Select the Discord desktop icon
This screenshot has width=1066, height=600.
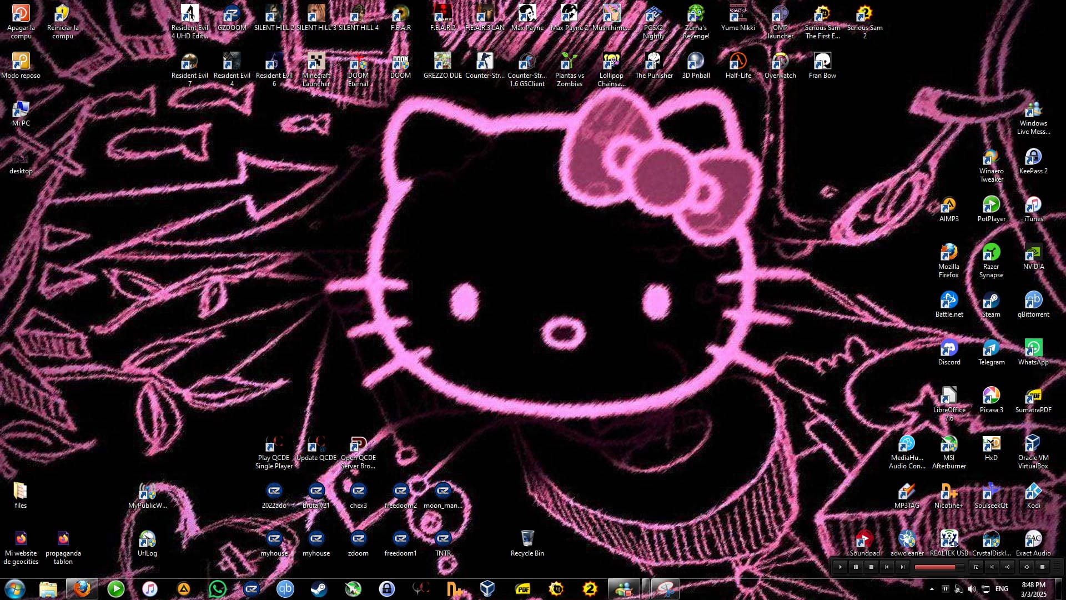[949, 352]
